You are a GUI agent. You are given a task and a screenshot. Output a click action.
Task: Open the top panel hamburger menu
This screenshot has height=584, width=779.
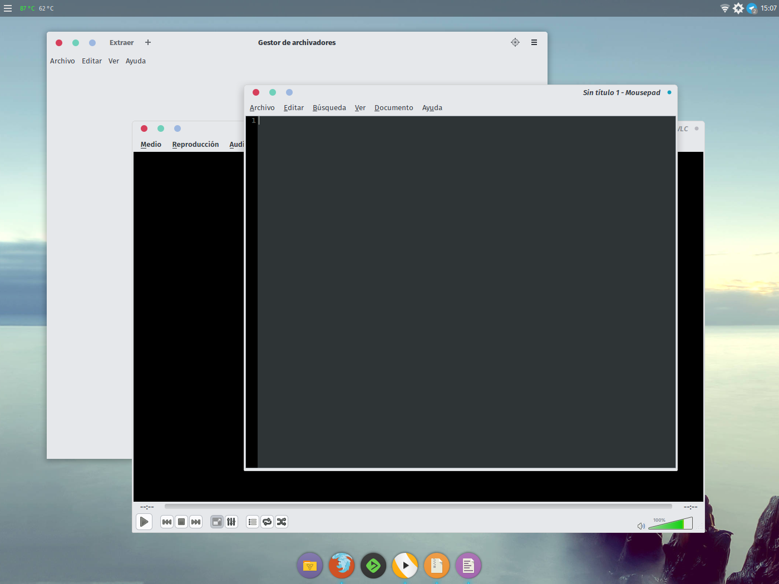click(x=8, y=8)
